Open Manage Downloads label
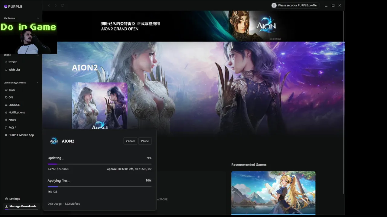The image size is (387, 217). coord(23,206)
